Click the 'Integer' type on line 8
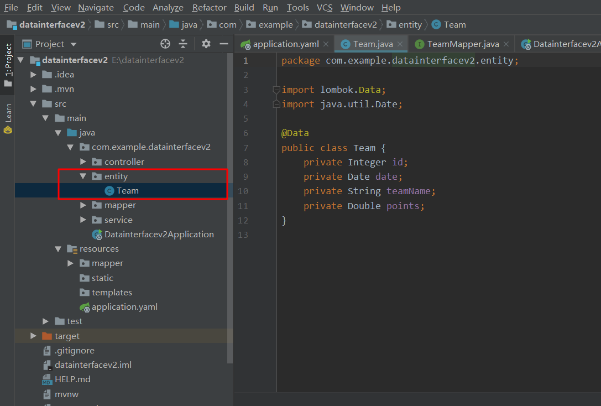Viewport: 601px width, 406px height. pyautogui.click(x=367, y=163)
